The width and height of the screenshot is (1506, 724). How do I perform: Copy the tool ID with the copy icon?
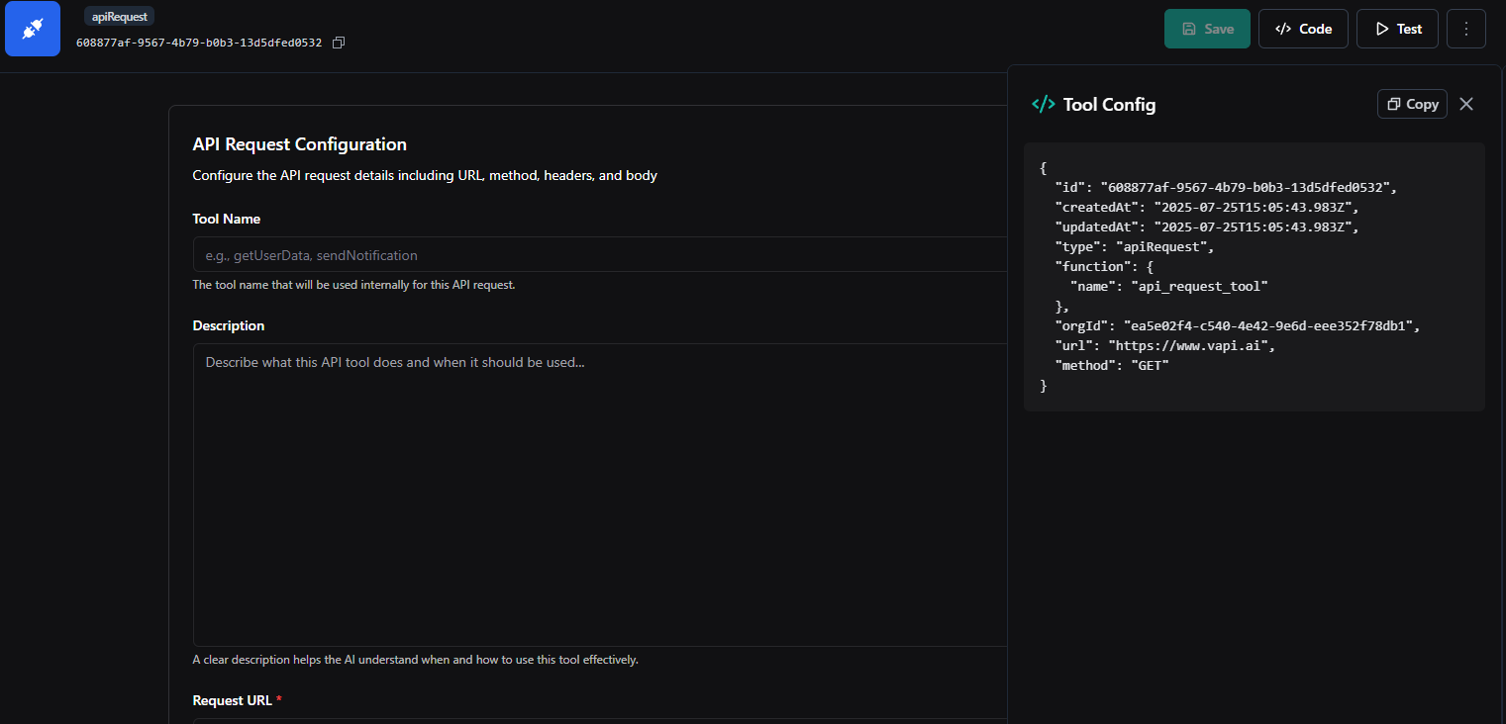point(339,43)
